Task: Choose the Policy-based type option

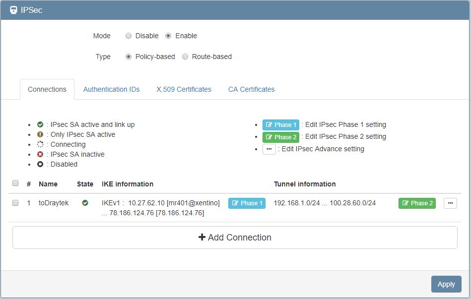Action: coord(129,57)
